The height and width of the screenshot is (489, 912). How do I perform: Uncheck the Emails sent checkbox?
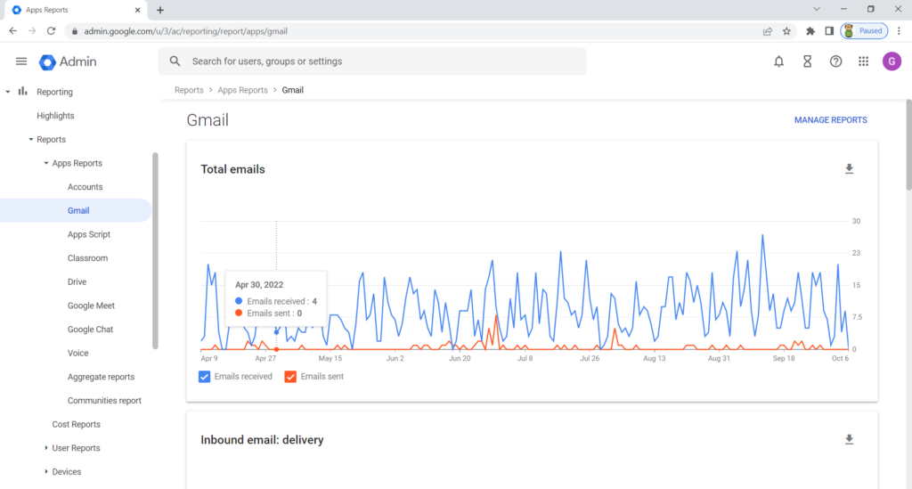tap(290, 377)
